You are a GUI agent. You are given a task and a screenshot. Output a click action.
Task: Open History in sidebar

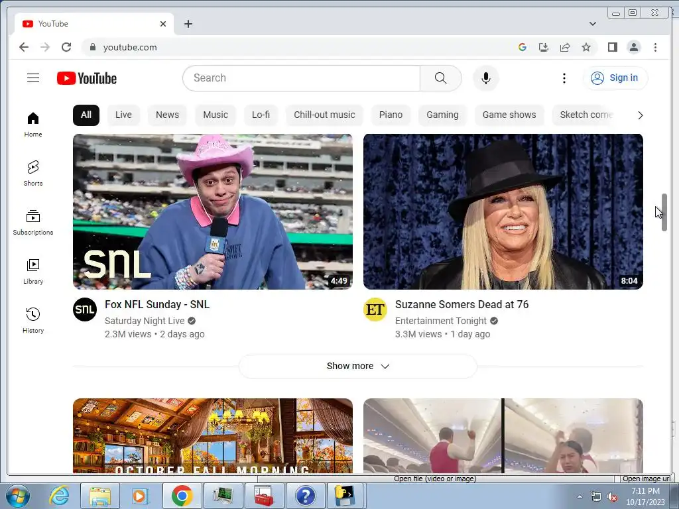(33, 320)
